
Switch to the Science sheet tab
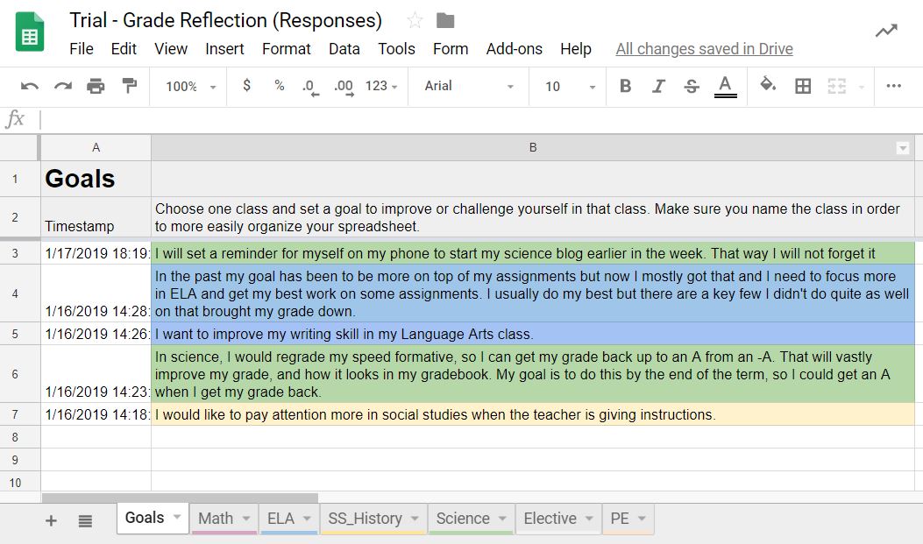coord(465,518)
